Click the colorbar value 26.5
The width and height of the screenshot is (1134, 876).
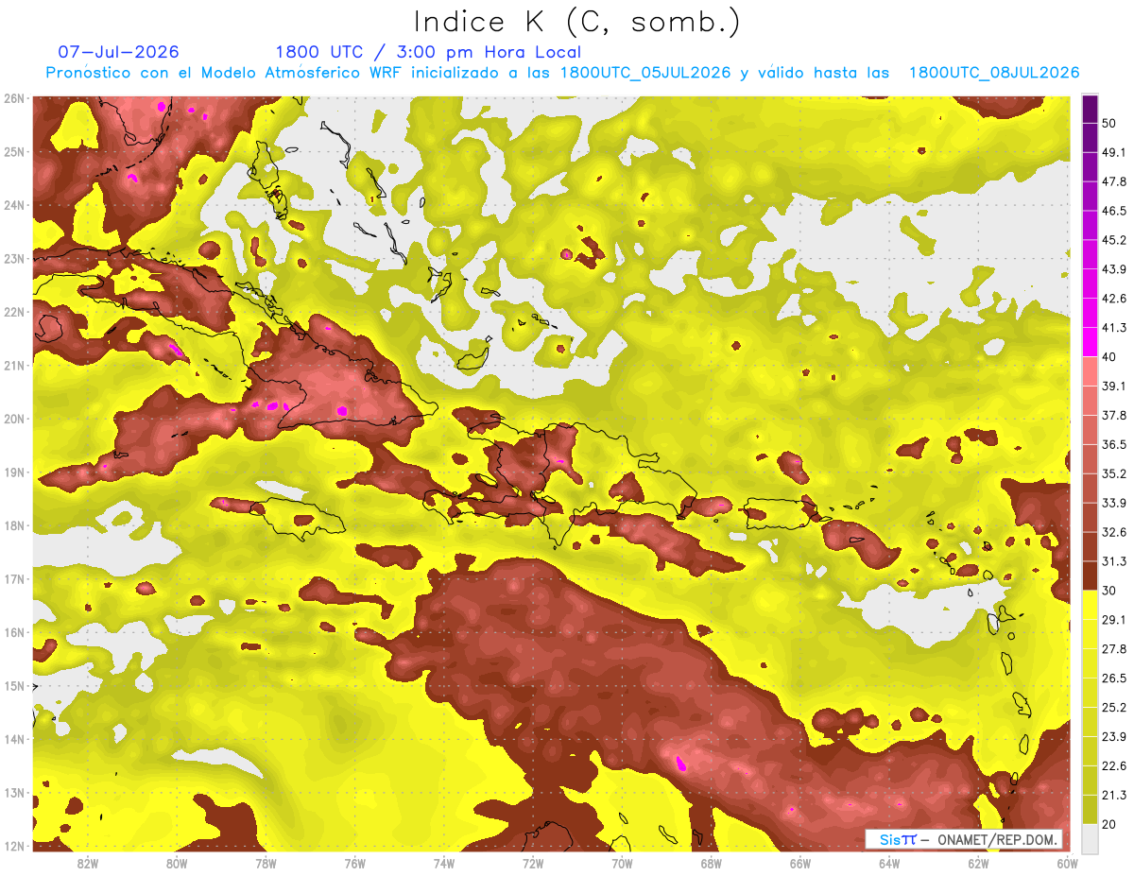[1114, 678]
